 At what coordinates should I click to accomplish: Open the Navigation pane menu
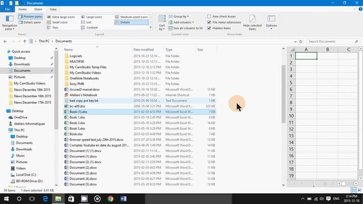(x=10, y=23)
